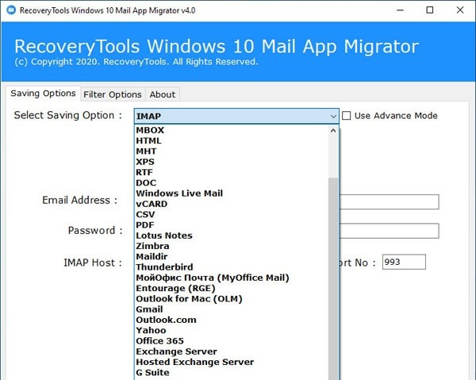Click the RecoveryTools app icon in title bar
This screenshot has width=476, height=380.
click(11, 10)
